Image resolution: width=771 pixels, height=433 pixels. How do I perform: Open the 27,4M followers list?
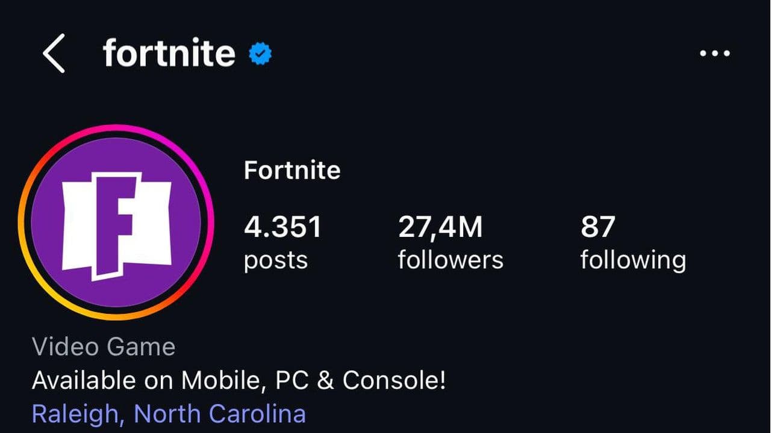440,227
